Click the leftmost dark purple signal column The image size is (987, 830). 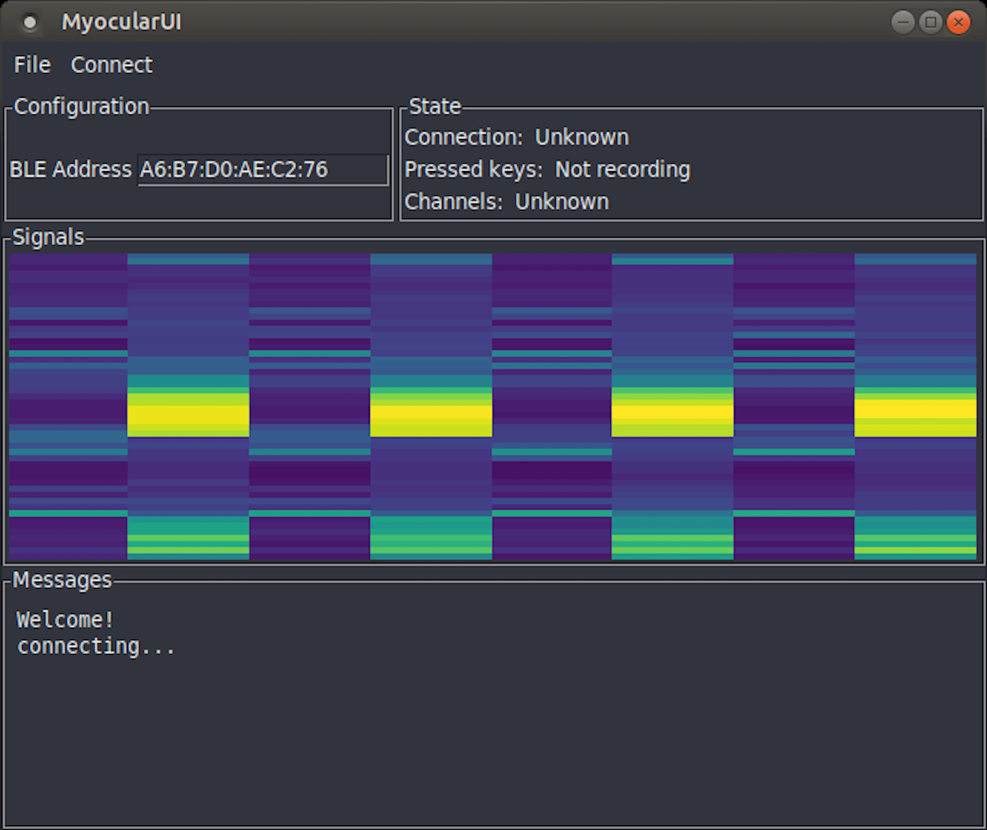68,407
